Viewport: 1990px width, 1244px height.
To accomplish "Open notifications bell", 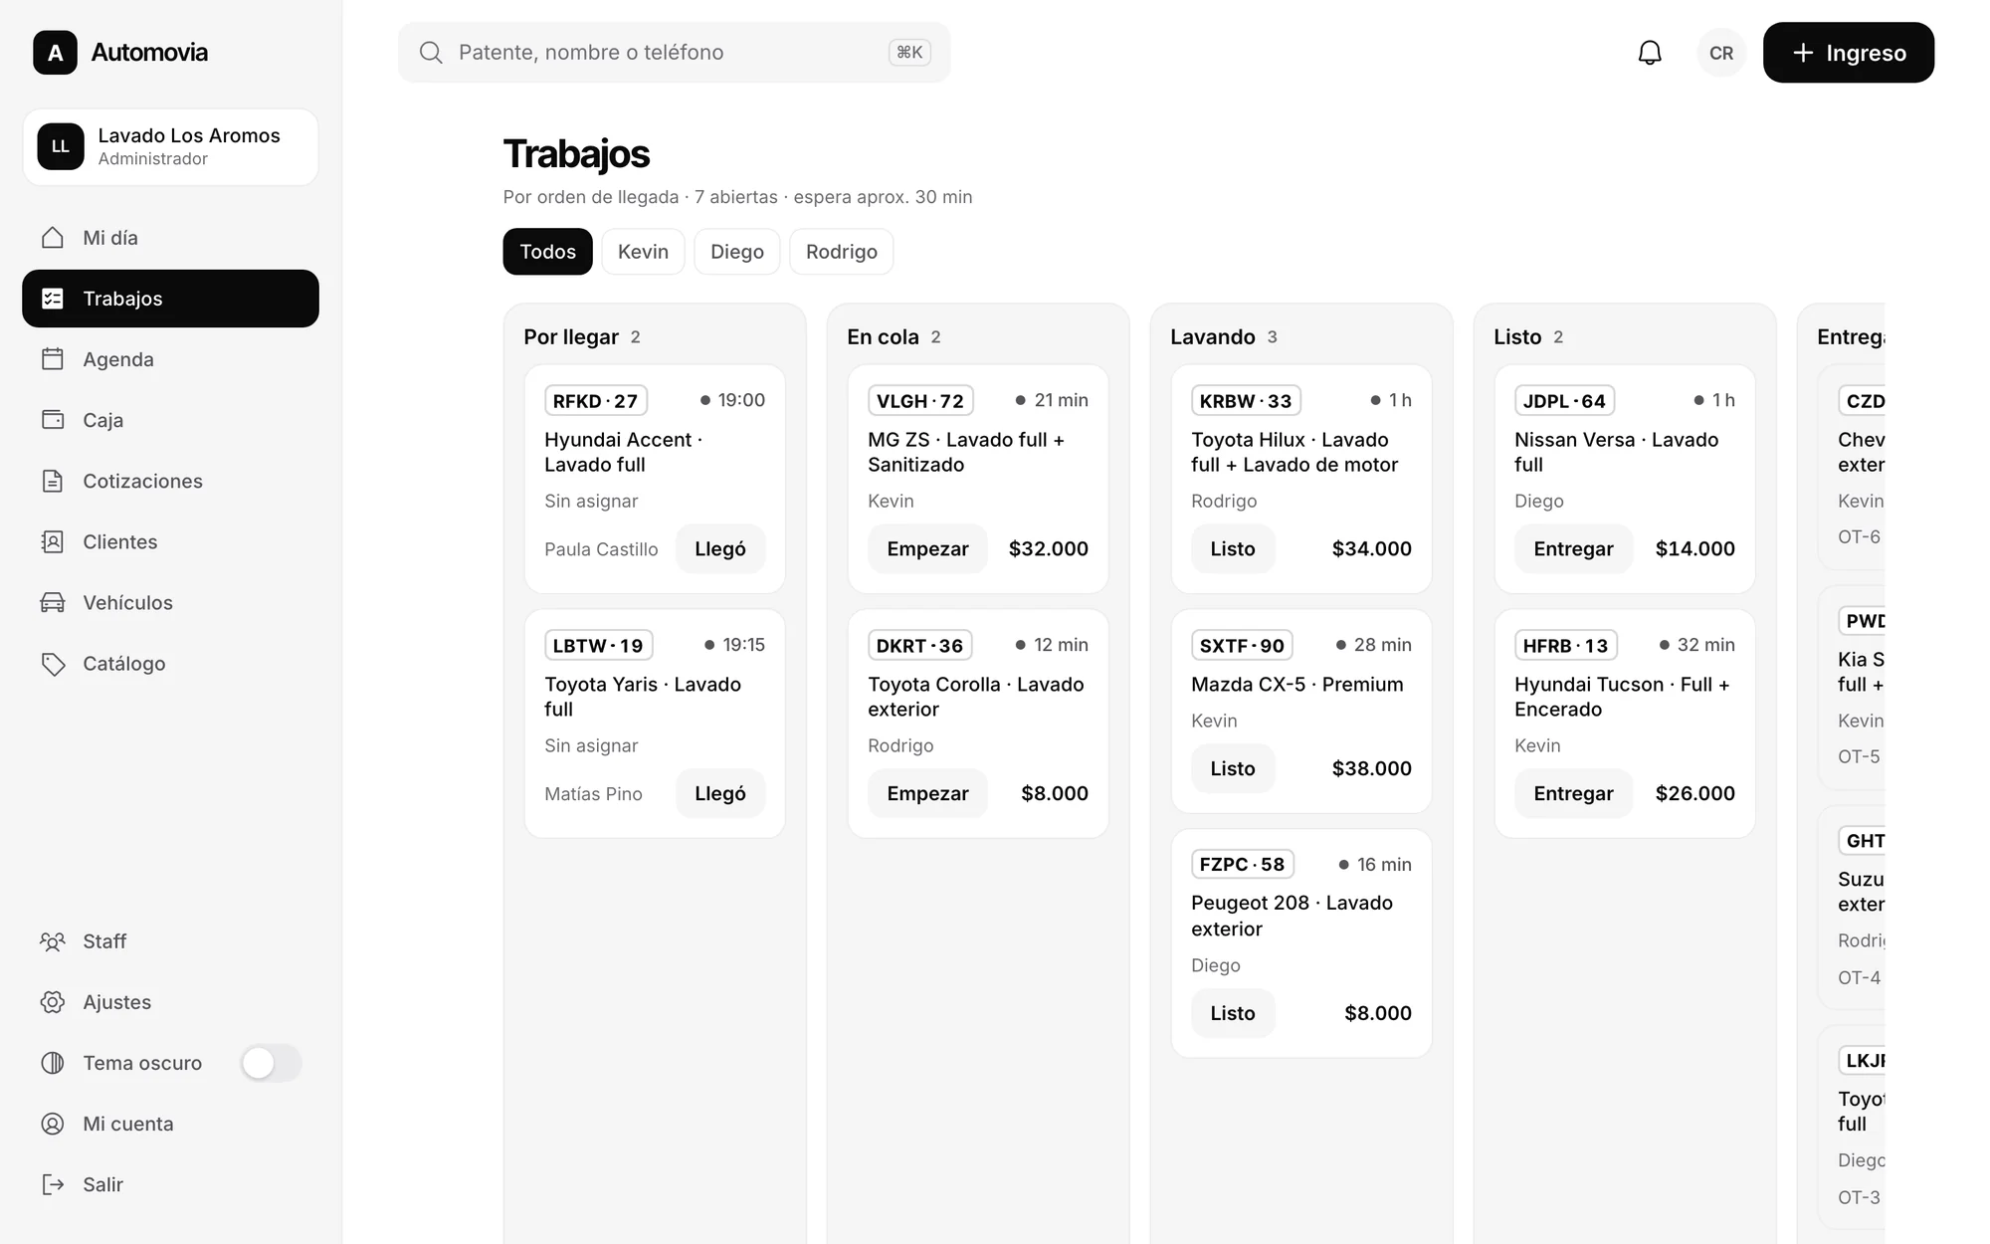I will 1650,53.
